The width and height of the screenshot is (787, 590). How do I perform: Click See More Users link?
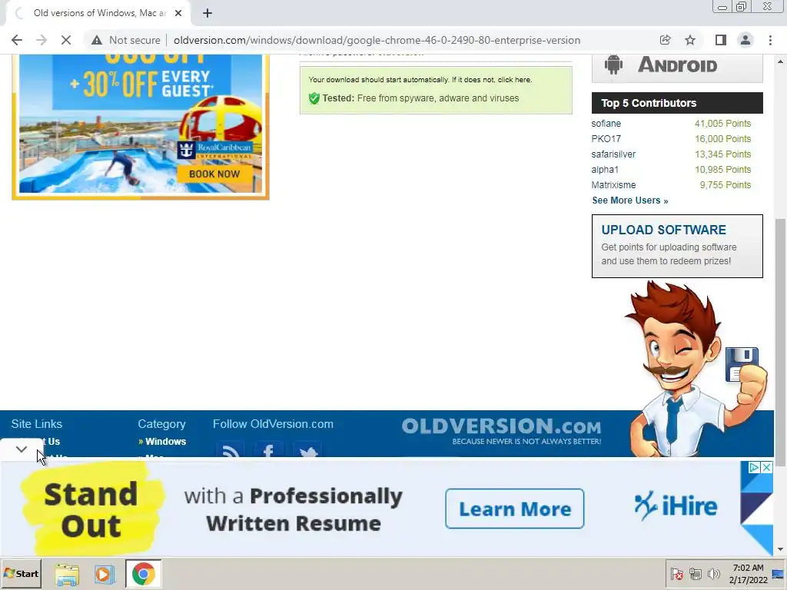630,201
